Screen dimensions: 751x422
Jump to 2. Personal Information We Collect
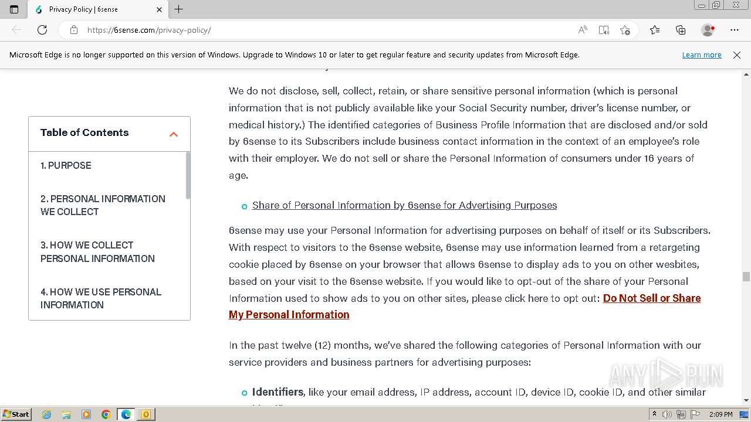(103, 205)
